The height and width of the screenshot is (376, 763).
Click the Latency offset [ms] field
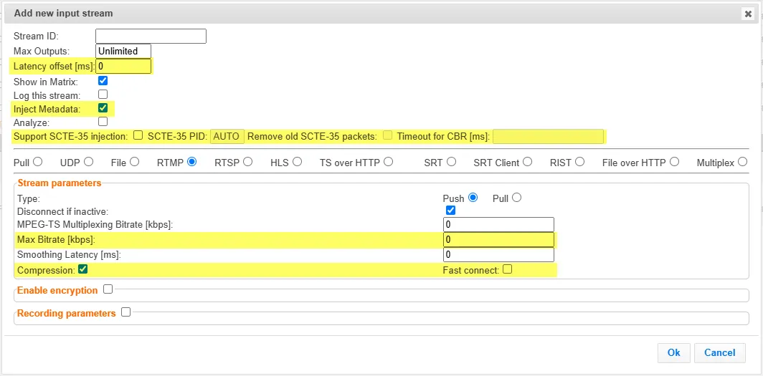coord(123,66)
